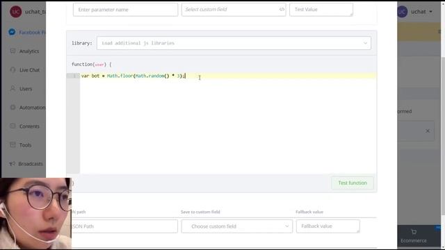This screenshot has height=250, width=445.
Task: Open Contents in the sidebar
Action: tap(29, 126)
